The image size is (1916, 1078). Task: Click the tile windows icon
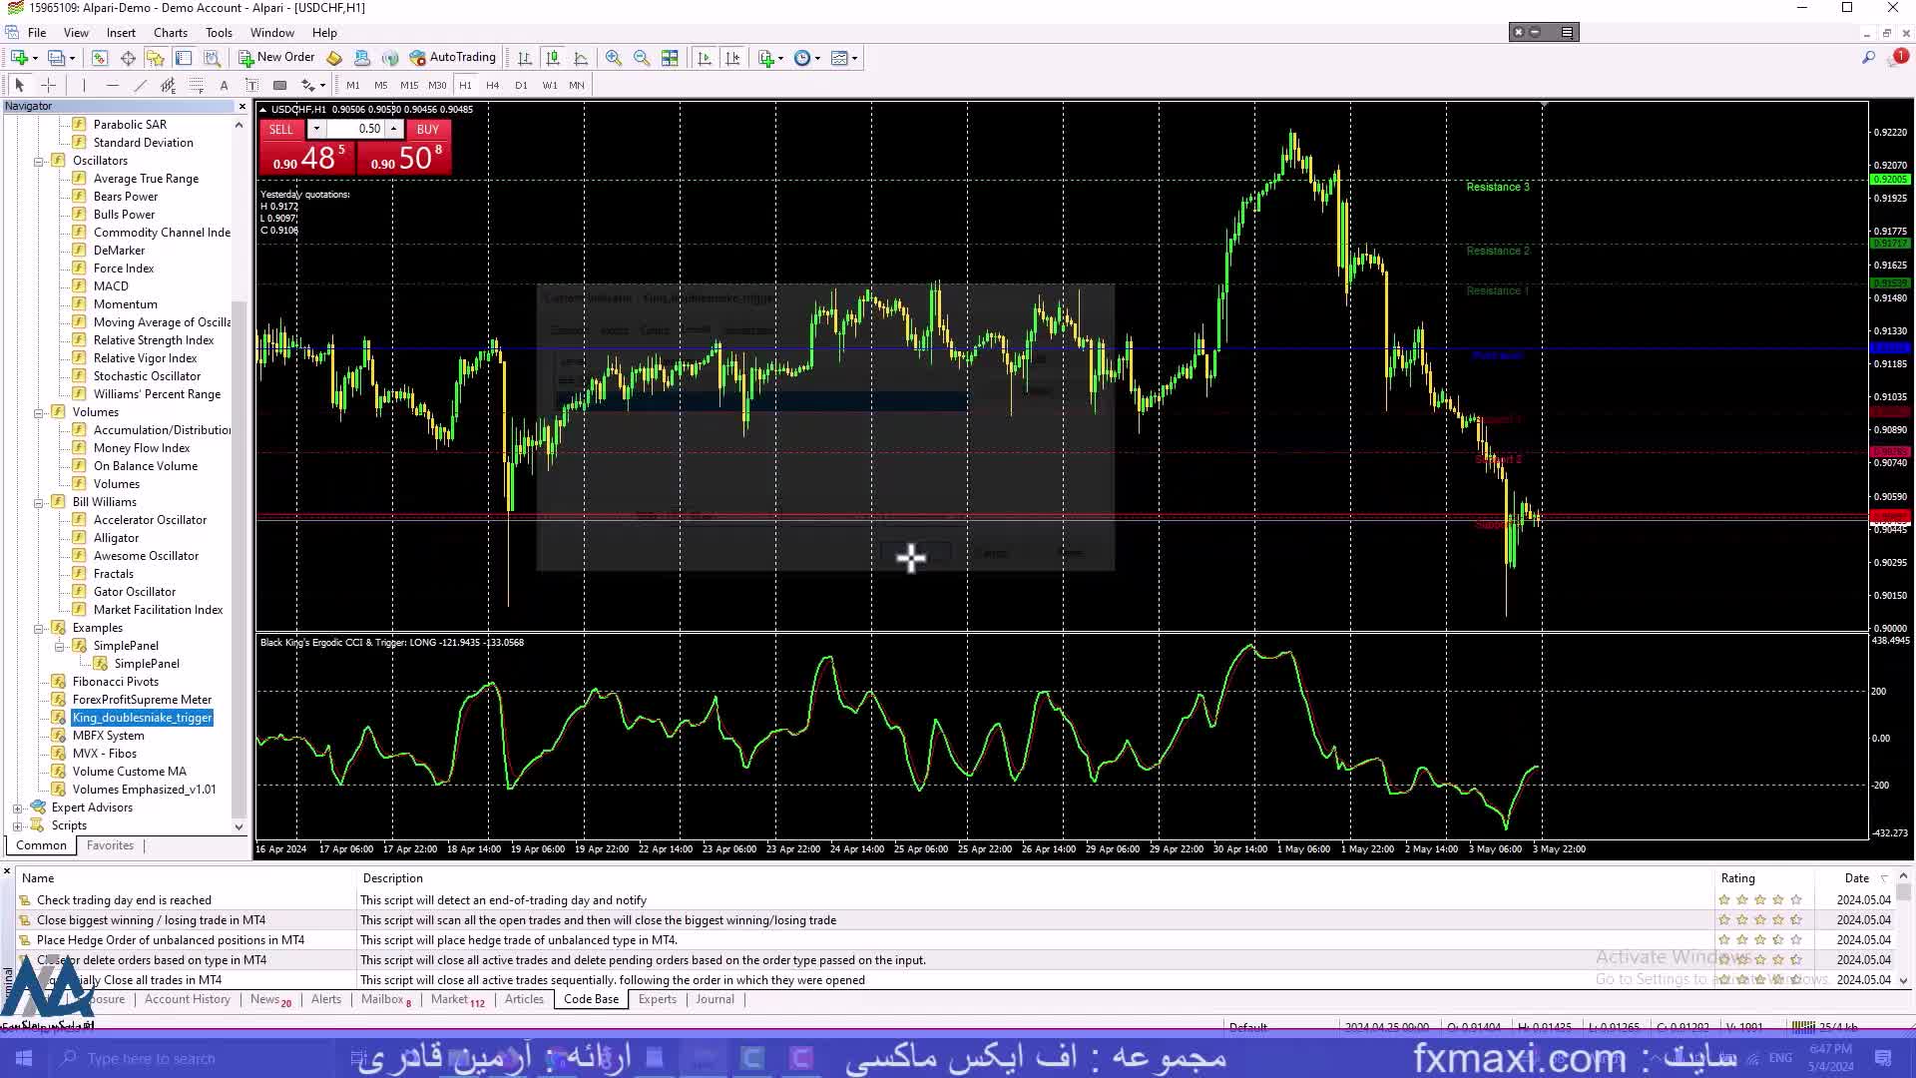click(x=670, y=58)
